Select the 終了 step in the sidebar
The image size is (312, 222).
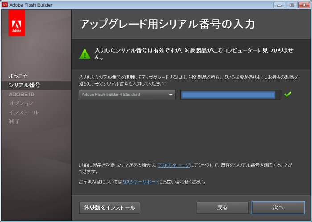14,121
